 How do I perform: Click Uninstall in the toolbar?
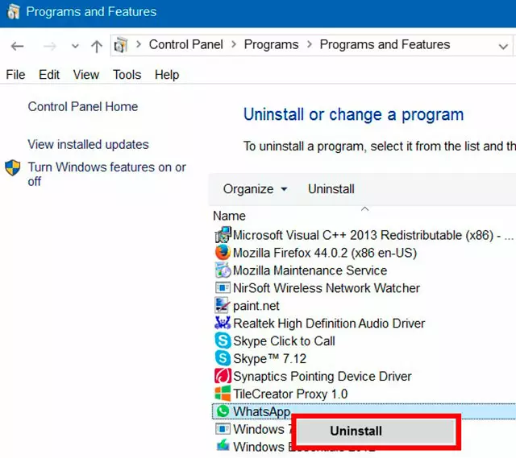coord(331,189)
